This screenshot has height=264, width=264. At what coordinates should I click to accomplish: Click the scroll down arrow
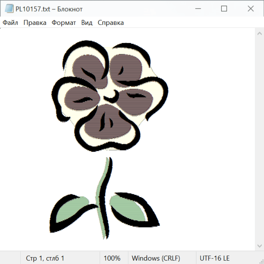pos(259,246)
